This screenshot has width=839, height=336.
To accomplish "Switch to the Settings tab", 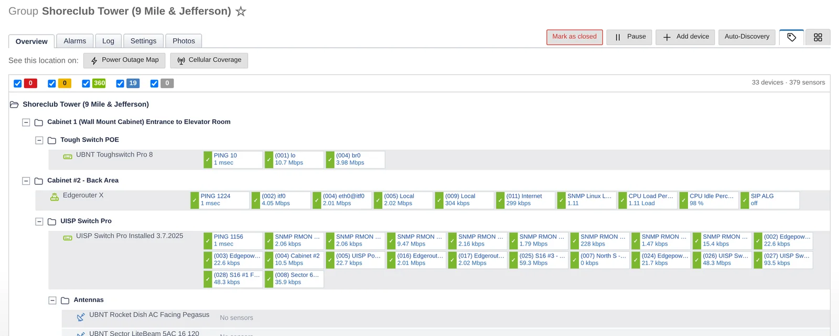I will click(143, 41).
